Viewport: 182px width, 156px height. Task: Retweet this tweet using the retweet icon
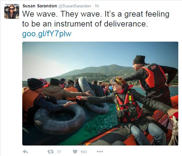(51, 152)
